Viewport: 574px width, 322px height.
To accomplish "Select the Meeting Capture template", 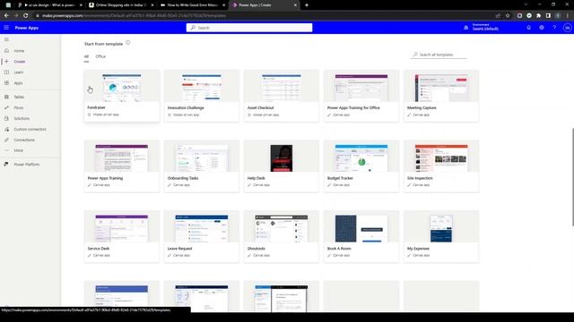I will (x=441, y=96).
